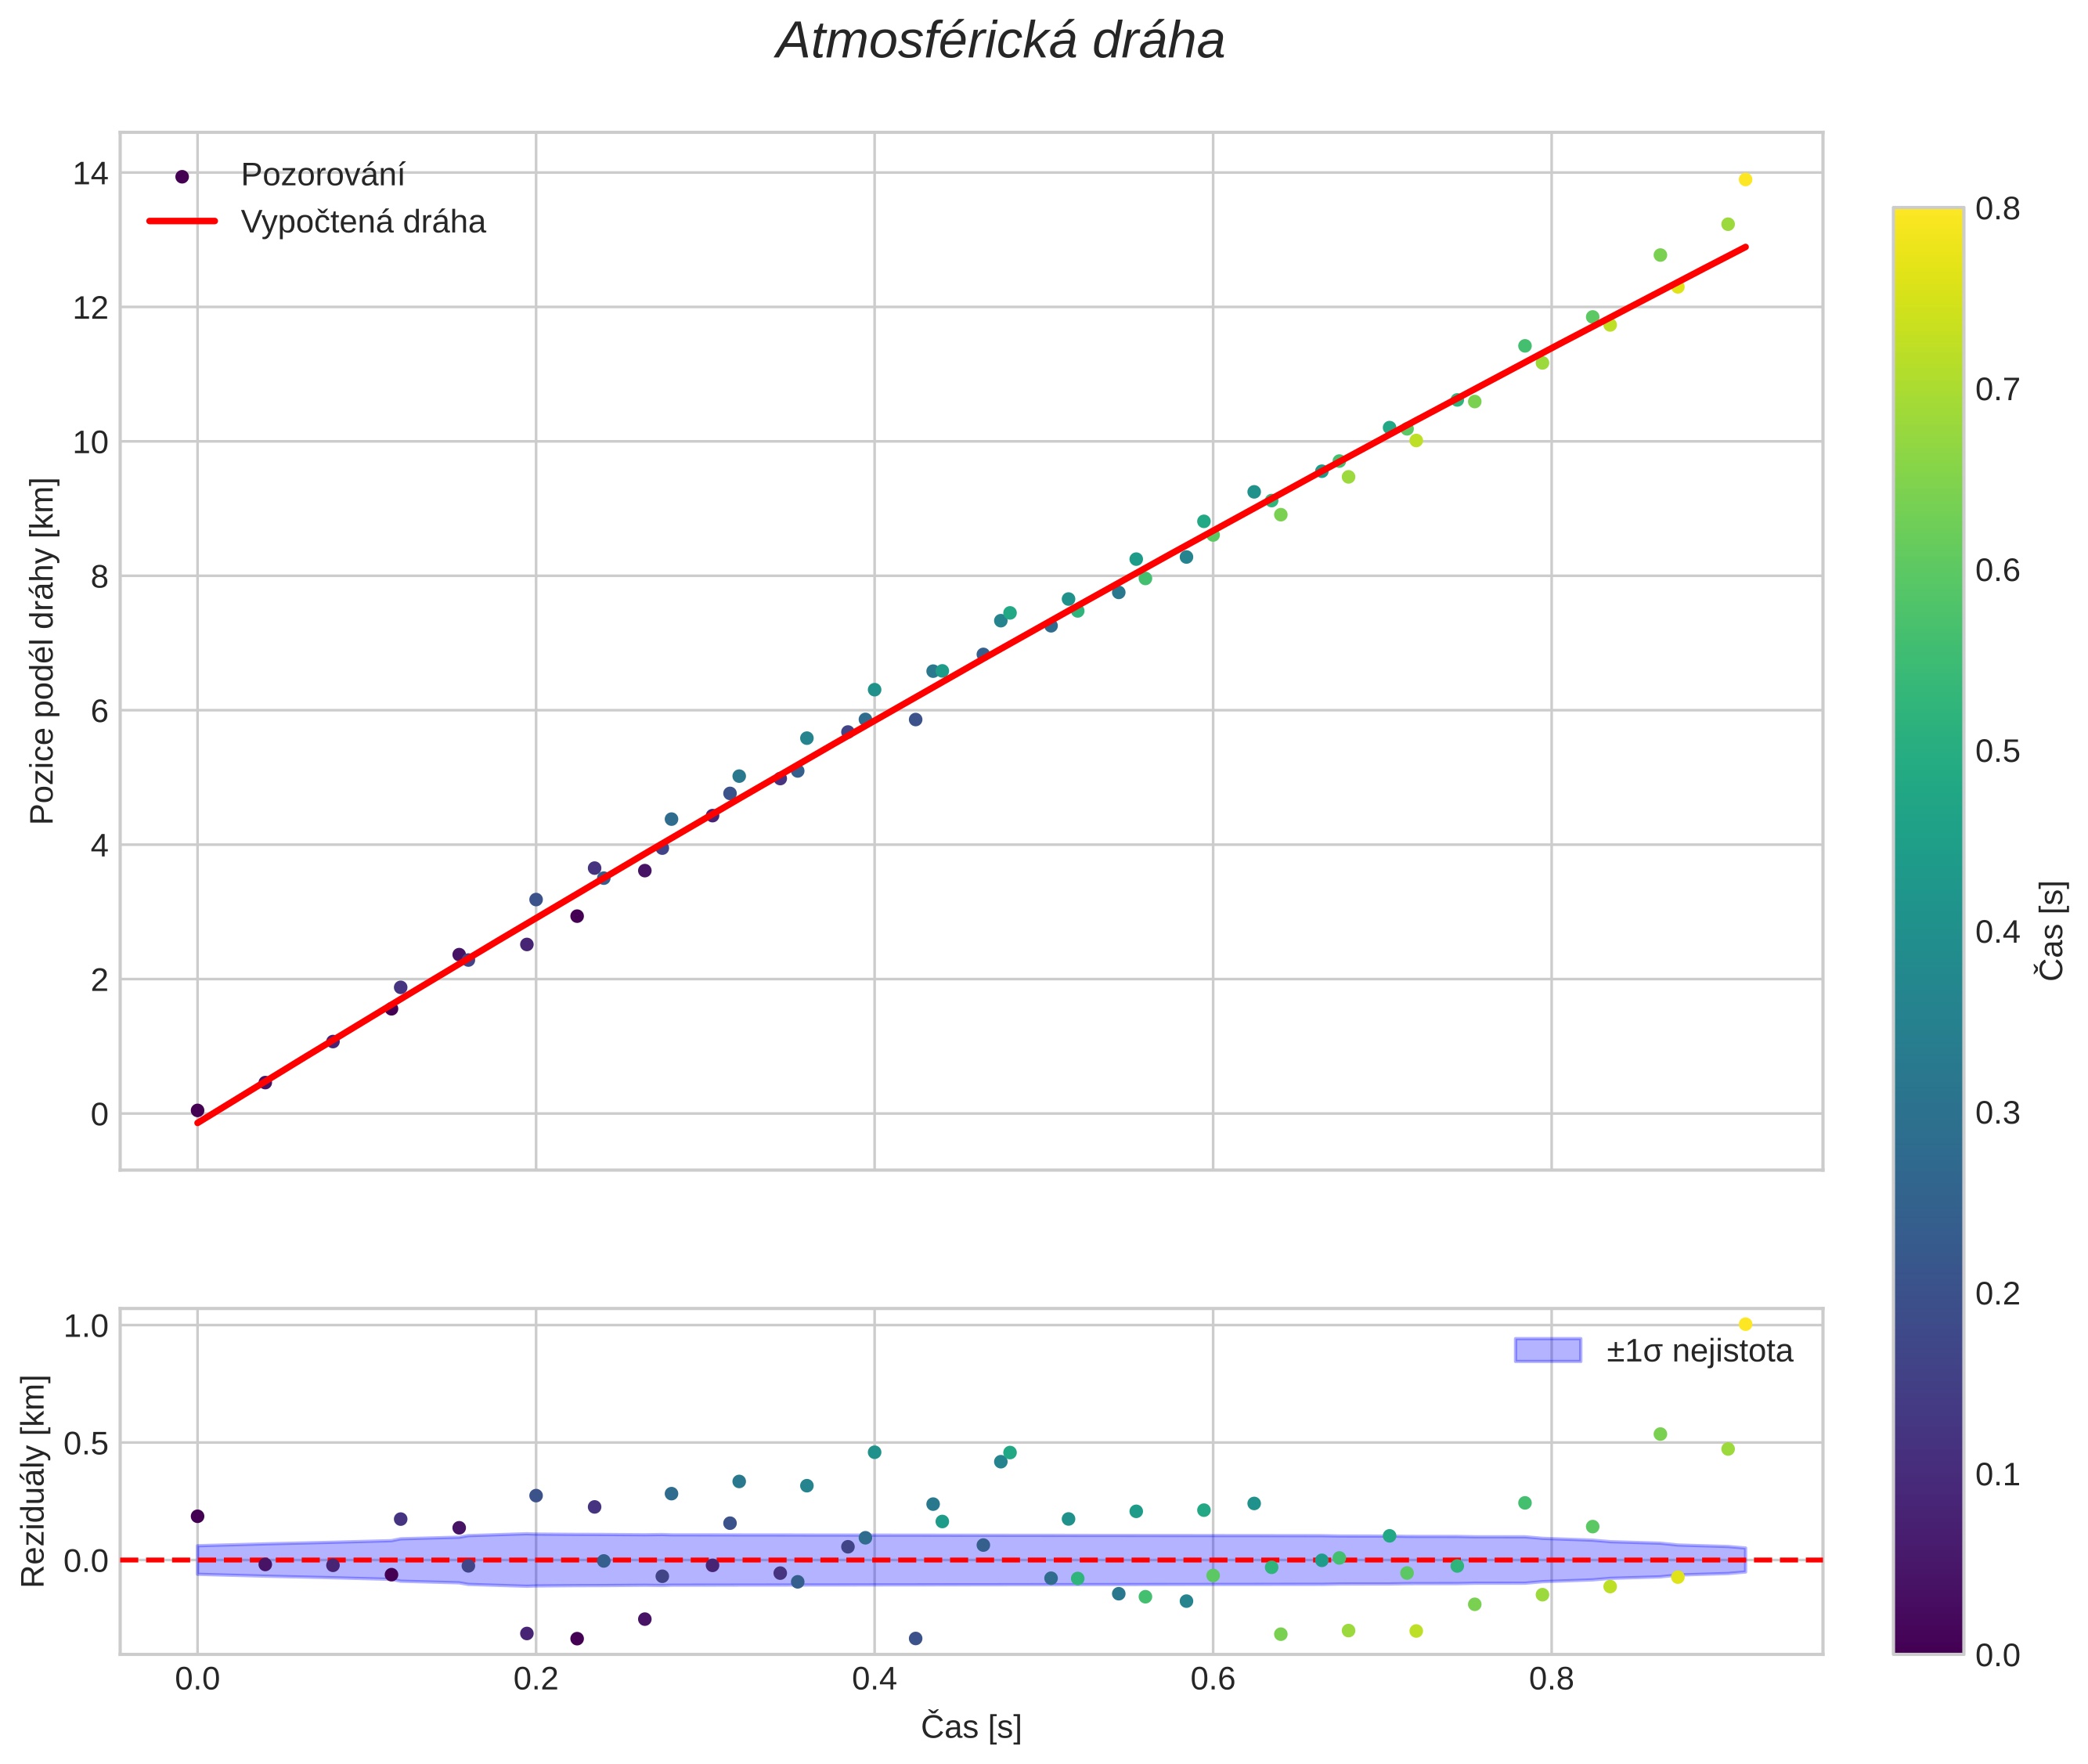Click the 'Vypočtená dráha' red legend line
This screenshot has height=1764, width=2088.
(x=182, y=221)
